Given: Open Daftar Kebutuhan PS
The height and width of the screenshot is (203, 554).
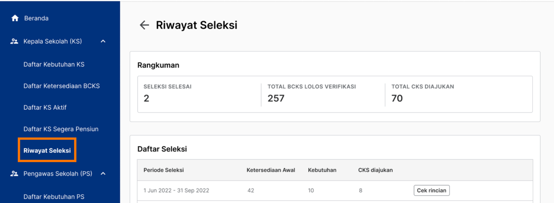Looking at the screenshot, I should point(54,197).
